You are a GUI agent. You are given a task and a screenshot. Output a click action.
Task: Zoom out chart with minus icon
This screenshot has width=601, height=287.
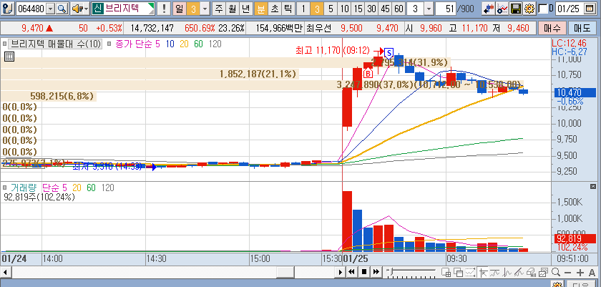pos(567,273)
